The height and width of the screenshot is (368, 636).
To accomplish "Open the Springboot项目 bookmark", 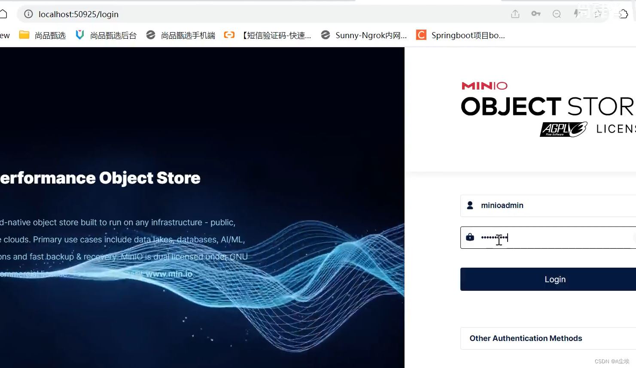I will point(461,35).
